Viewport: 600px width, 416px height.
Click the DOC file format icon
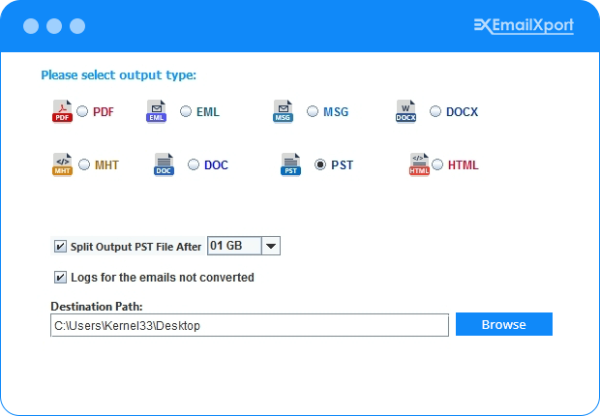165,164
